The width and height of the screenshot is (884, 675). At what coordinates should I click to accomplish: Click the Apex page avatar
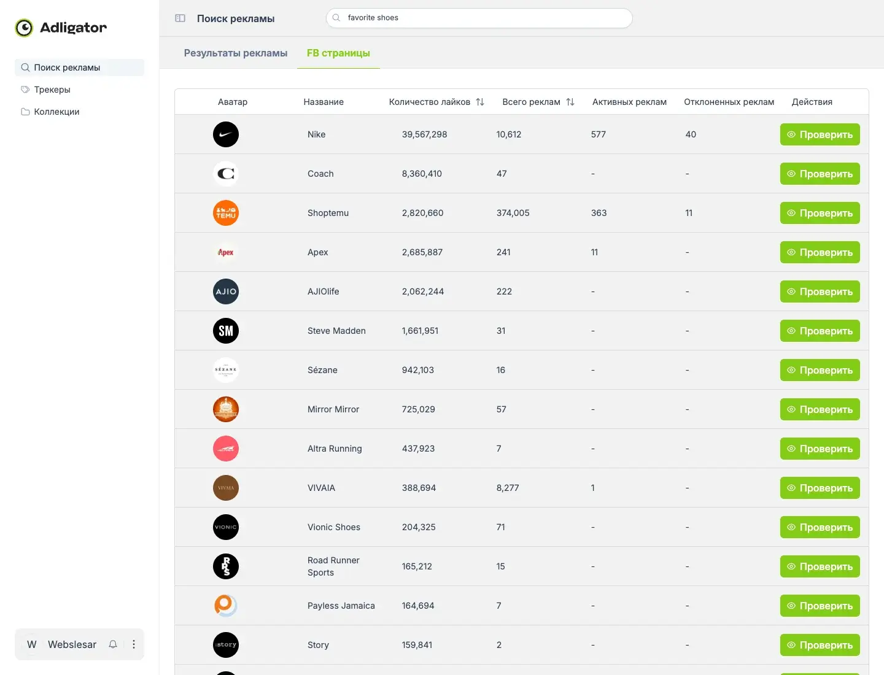click(226, 252)
